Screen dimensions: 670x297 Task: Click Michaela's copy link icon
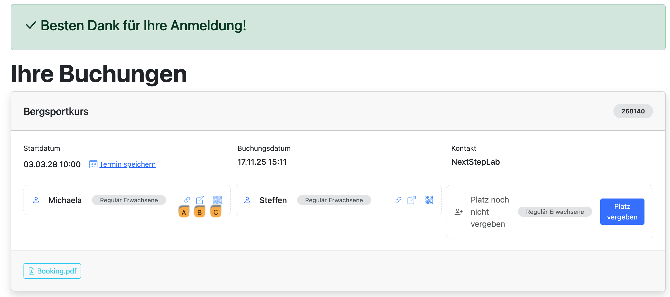click(187, 200)
